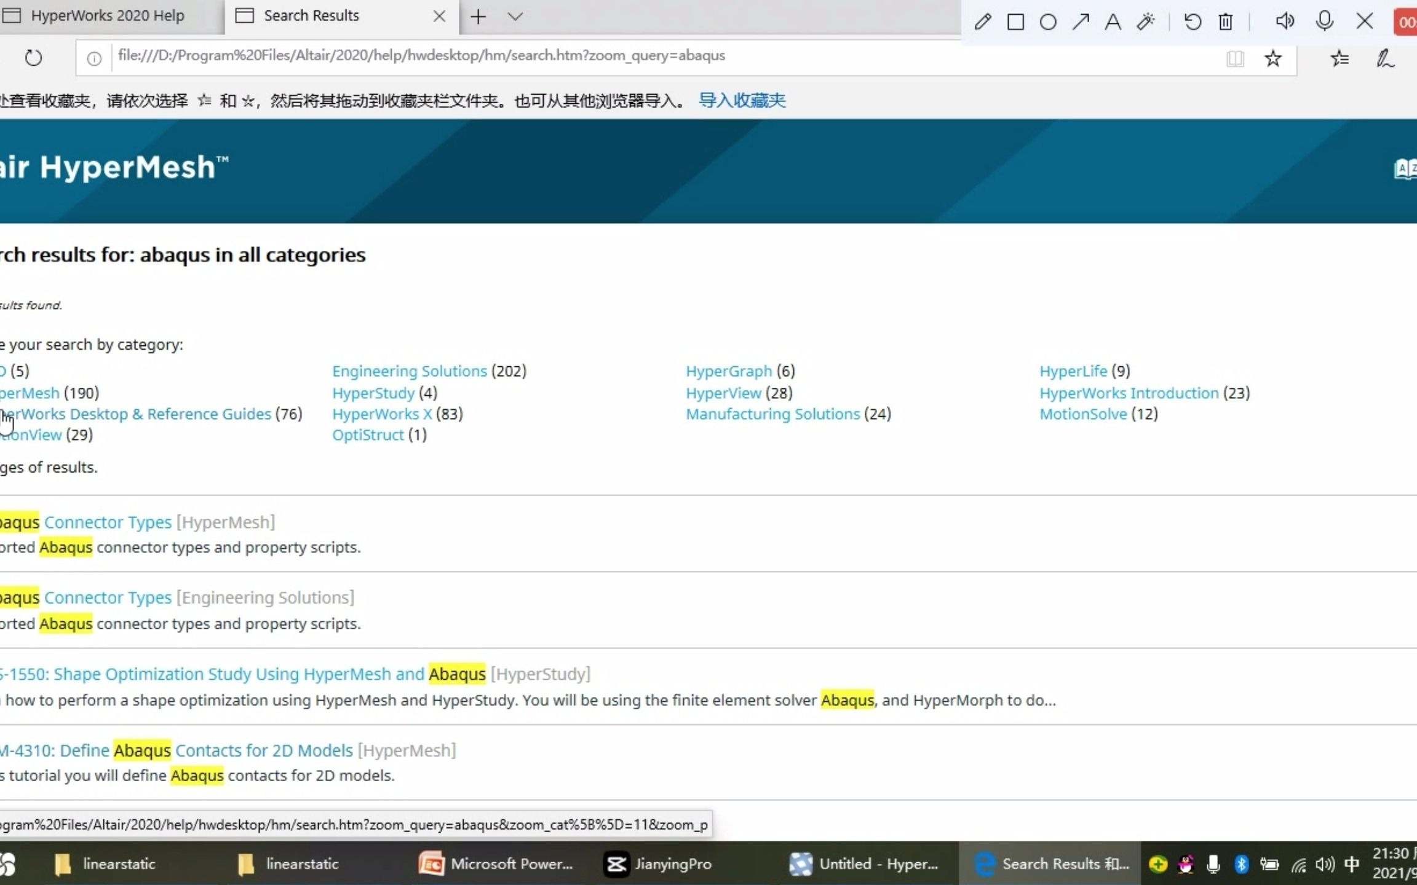
Task: Open a new browser tab
Action: tap(478, 17)
